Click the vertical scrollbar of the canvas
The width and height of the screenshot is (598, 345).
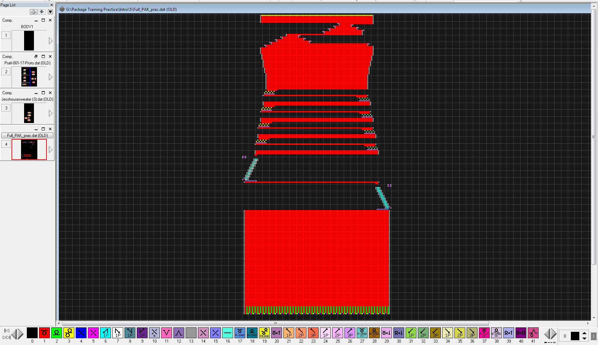[594, 137]
